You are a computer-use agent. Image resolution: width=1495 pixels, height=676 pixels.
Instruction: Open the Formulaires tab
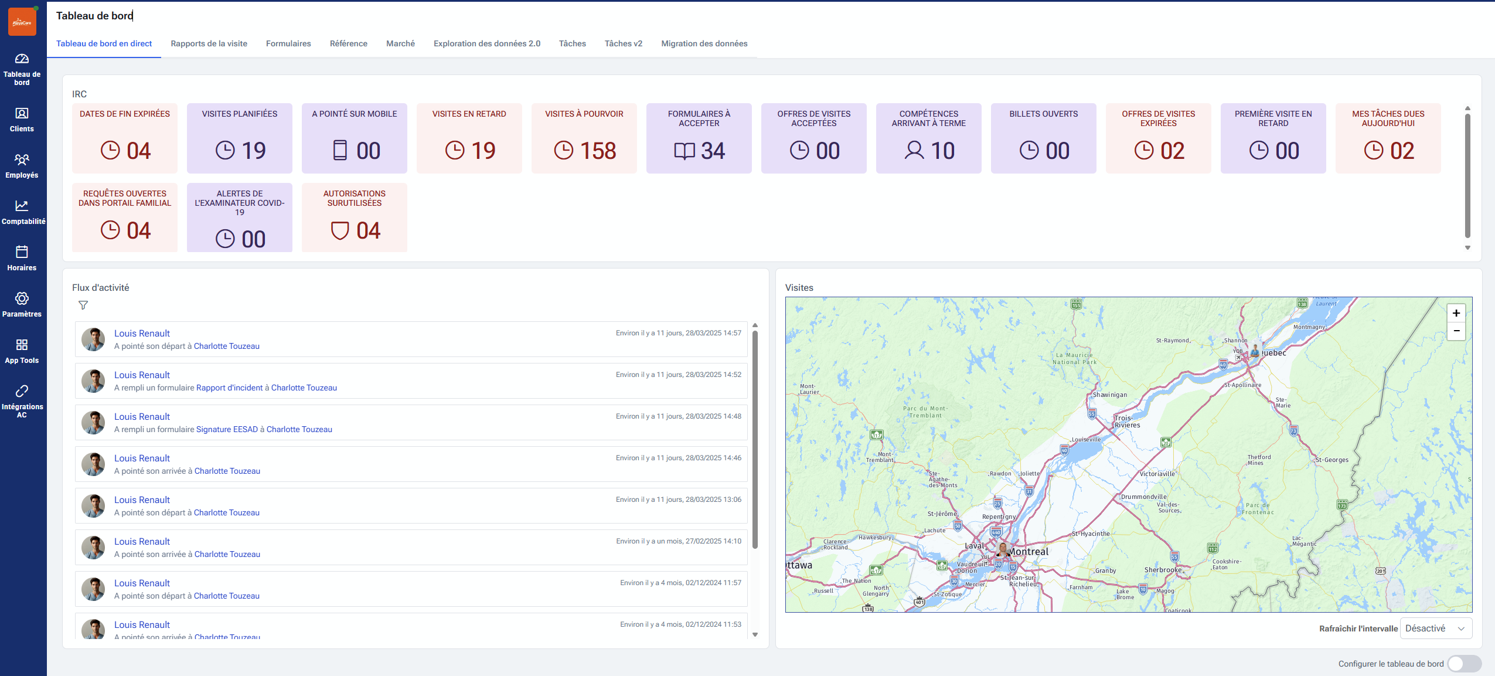288,44
